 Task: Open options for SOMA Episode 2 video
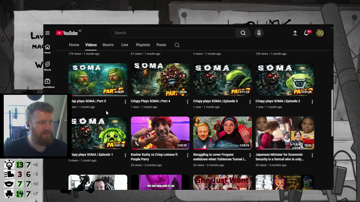point(312,102)
